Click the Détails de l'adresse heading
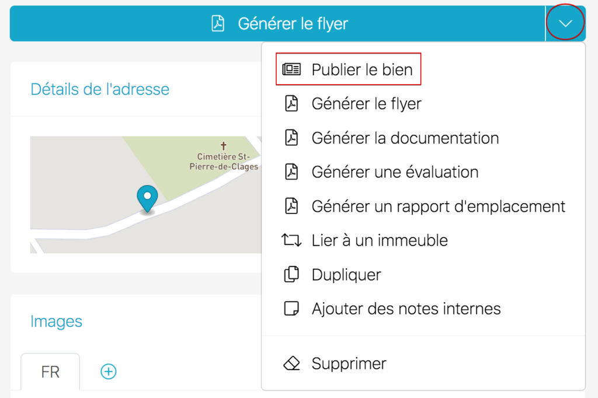598x398 pixels. click(99, 89)
